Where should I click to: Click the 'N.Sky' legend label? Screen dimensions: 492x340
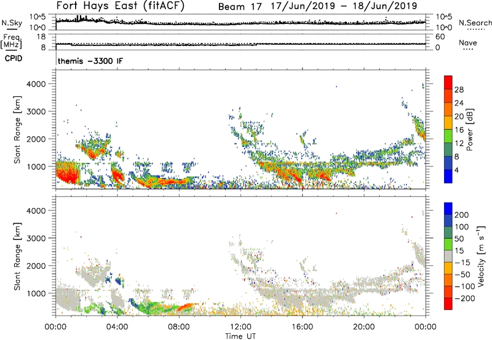[12, 23]
